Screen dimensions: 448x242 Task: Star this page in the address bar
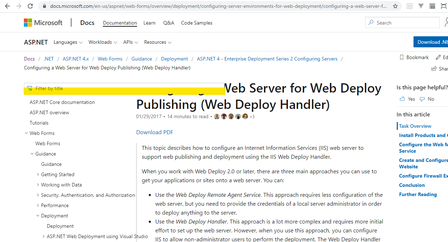click(396, 6)
